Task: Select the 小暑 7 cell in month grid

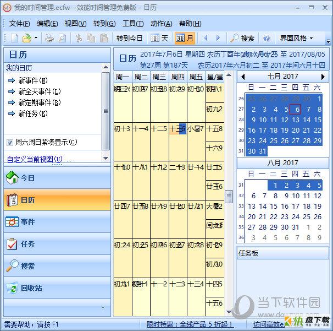Action: coord(196,142)
